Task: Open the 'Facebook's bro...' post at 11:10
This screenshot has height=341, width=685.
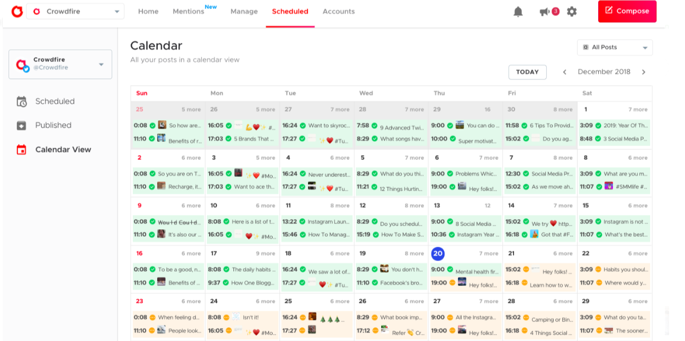Action: tap(391, 283)
